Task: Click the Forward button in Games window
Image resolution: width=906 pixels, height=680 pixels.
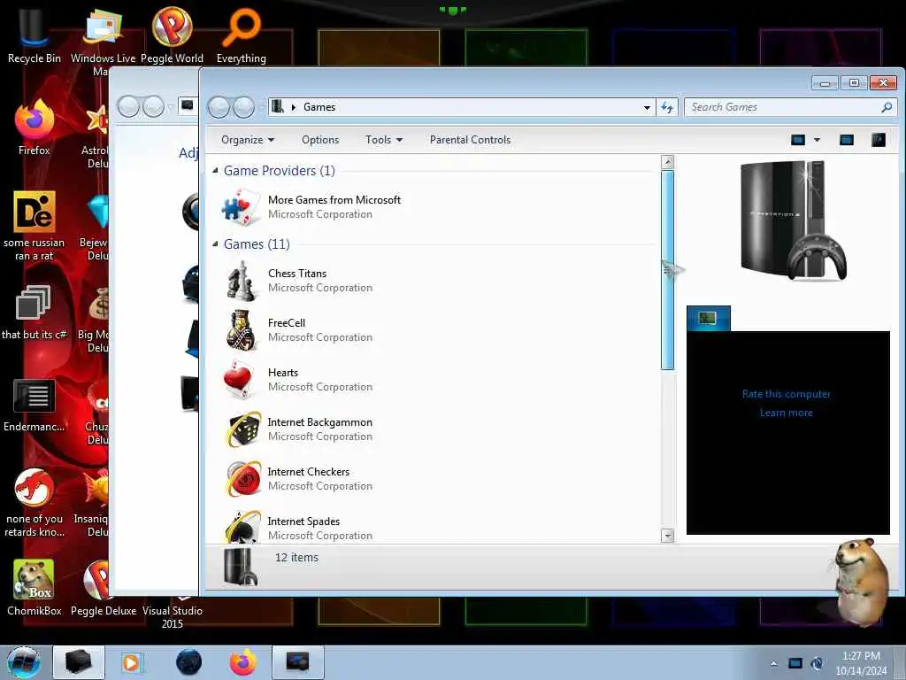Action: pos(243,107)
